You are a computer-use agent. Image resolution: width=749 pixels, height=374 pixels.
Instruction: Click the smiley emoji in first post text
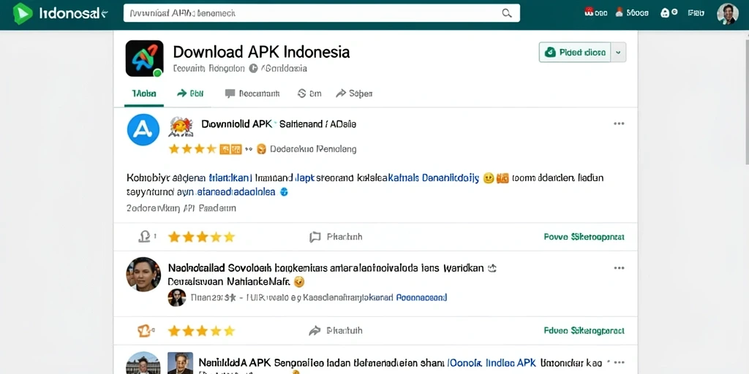pyautogui.click(x=488, y=179)
